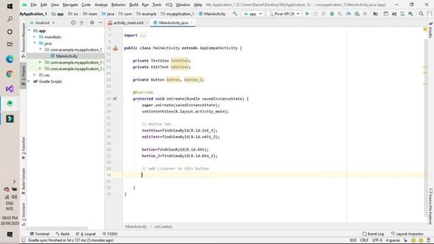434x244 pixels.
Task: Collapse the app module tree node
Action: coord(29,30)
